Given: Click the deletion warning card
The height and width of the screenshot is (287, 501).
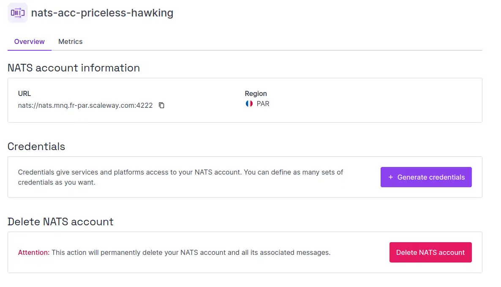Looking at the screenshot, I should click(245, 252).
